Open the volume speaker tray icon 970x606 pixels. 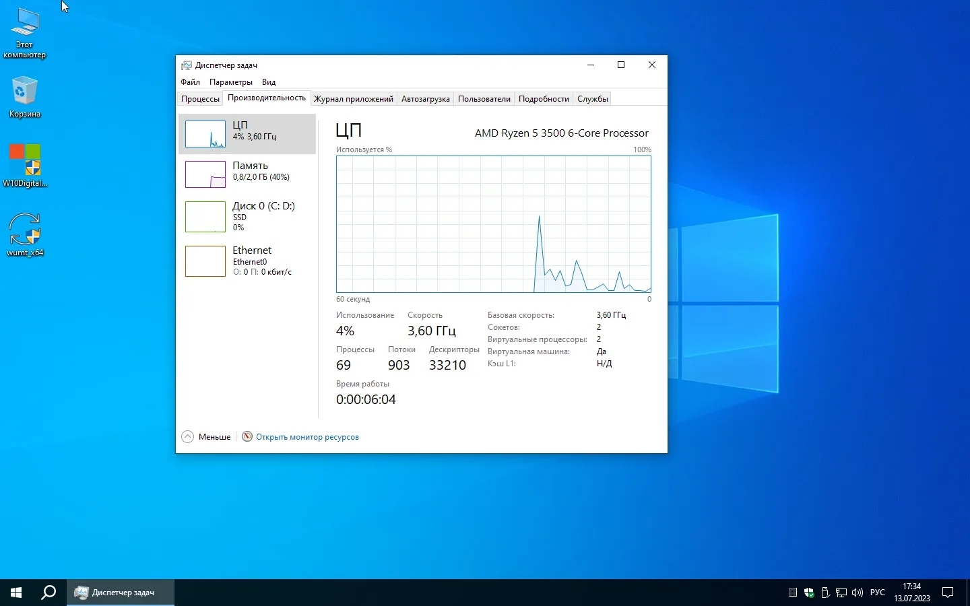click(x=858, y=593)
